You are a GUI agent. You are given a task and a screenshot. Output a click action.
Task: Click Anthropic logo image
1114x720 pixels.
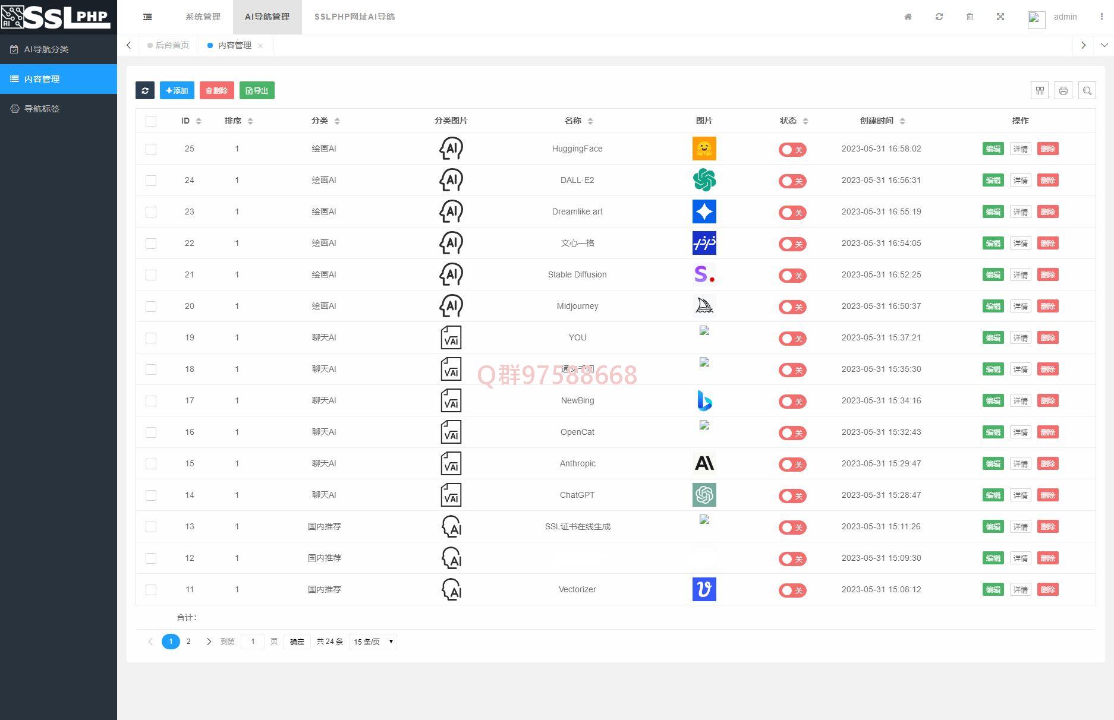704,463
